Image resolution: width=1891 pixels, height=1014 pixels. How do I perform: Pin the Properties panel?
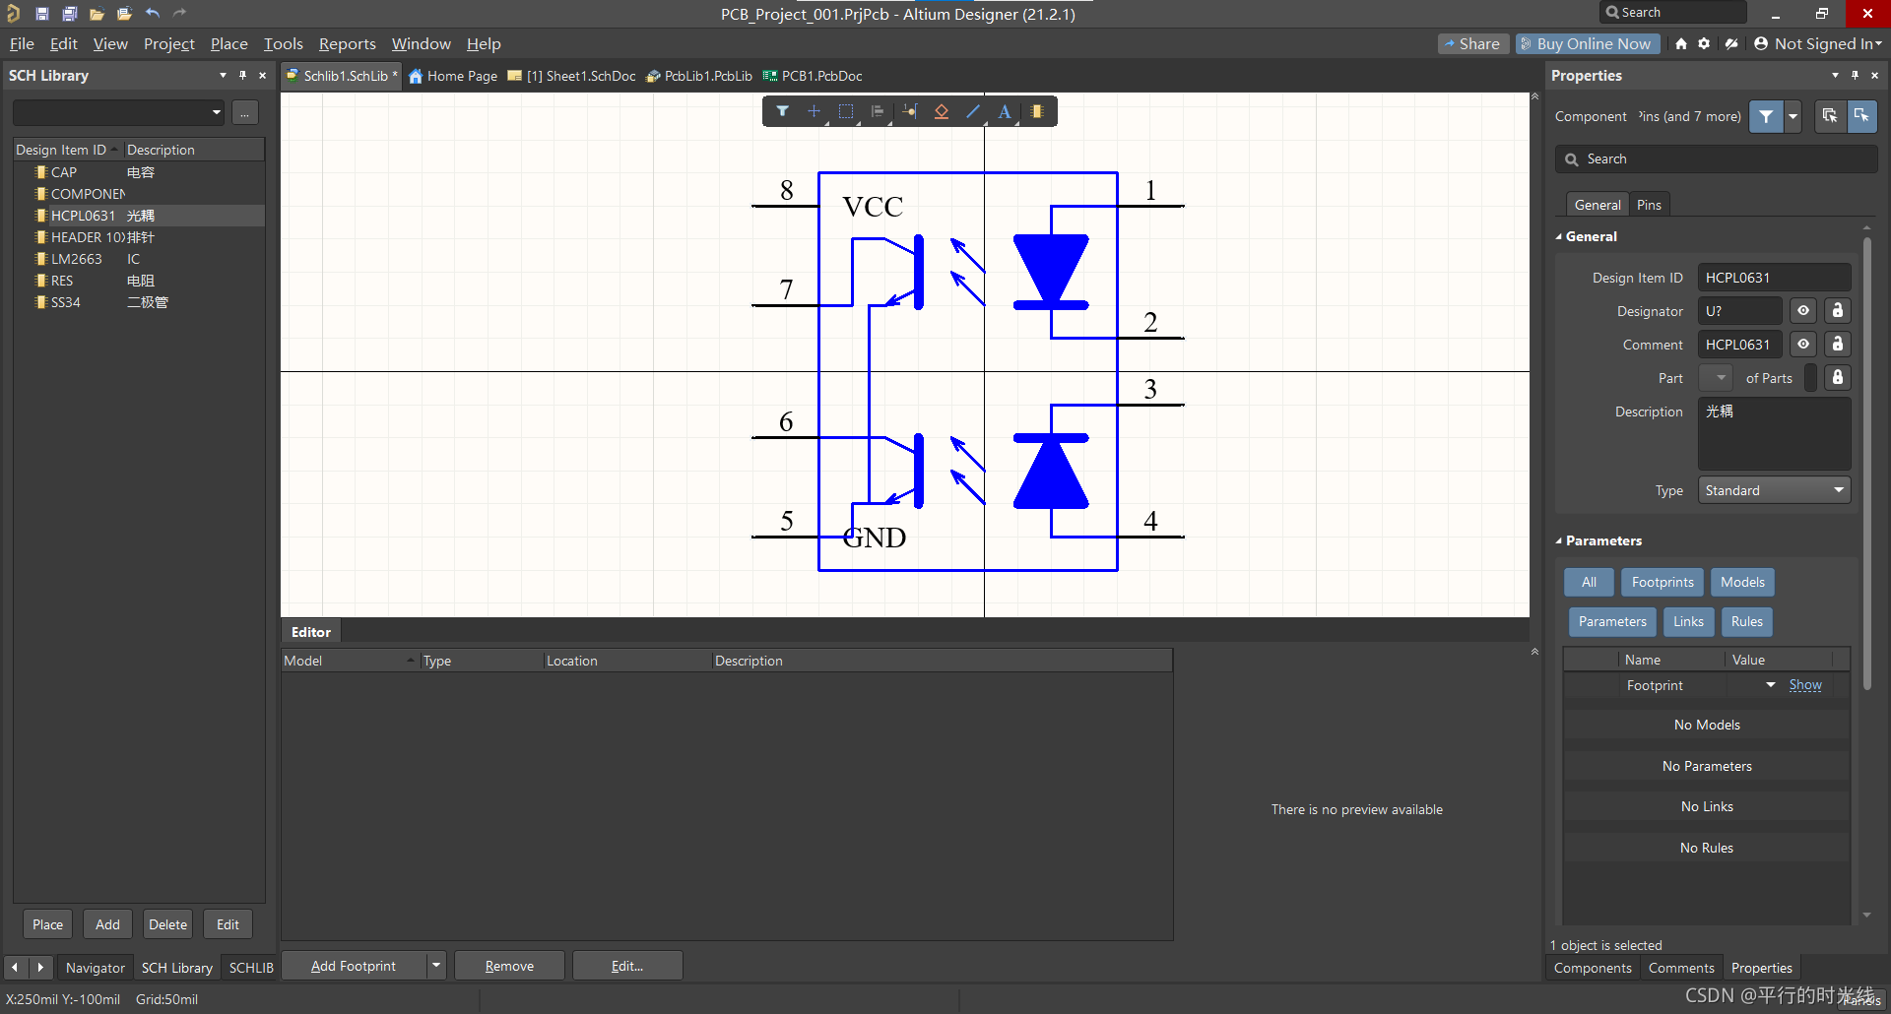pos(1855,75)
